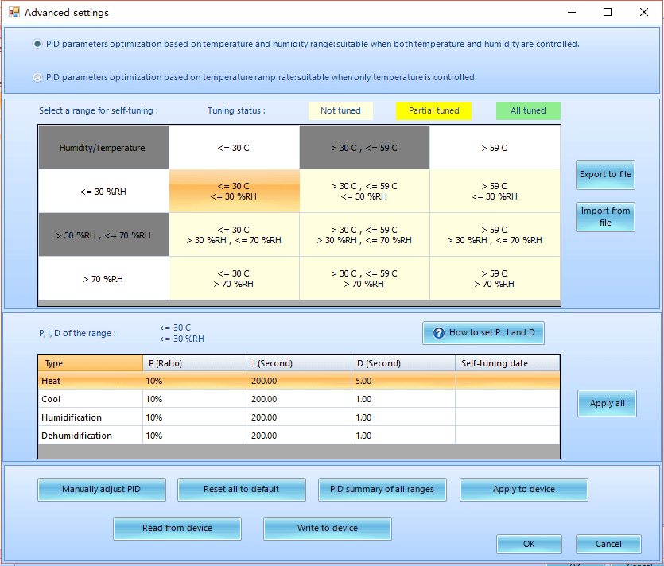Confirm settings with the OK button

pyautogui.click(x=529, y=545)
